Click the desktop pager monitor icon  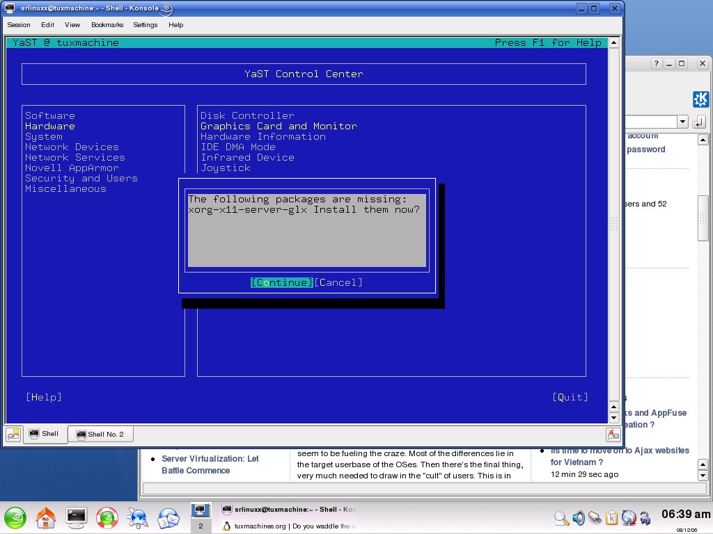[x=201, y=510]
